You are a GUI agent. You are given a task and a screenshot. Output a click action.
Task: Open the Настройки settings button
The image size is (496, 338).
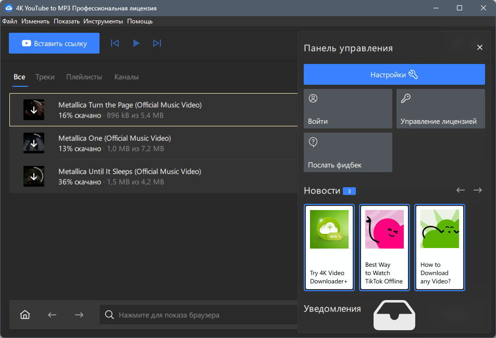394,74
